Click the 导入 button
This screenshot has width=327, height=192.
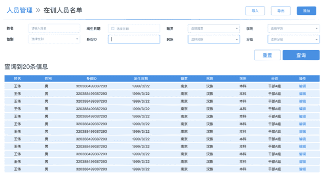click(255, 11)
